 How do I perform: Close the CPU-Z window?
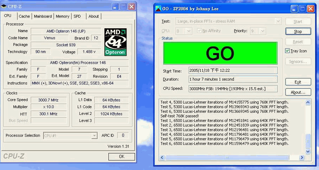[132, 7]
